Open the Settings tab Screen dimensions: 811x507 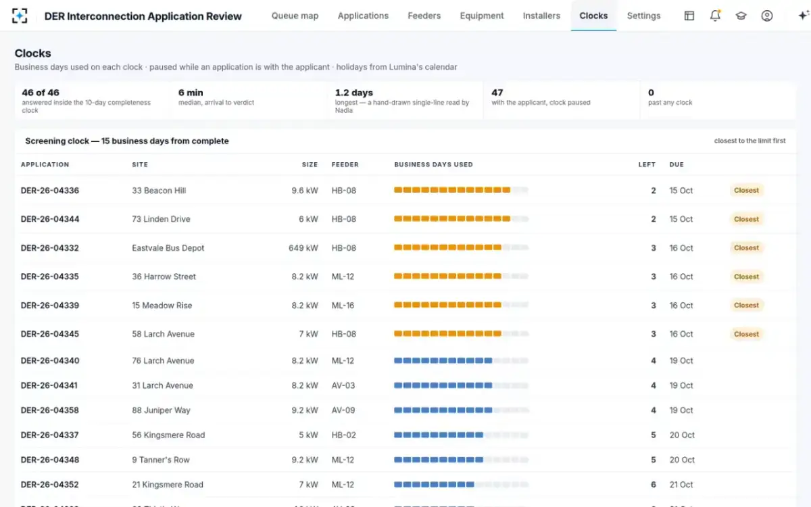pyautogui.click(x=643, y=16)
